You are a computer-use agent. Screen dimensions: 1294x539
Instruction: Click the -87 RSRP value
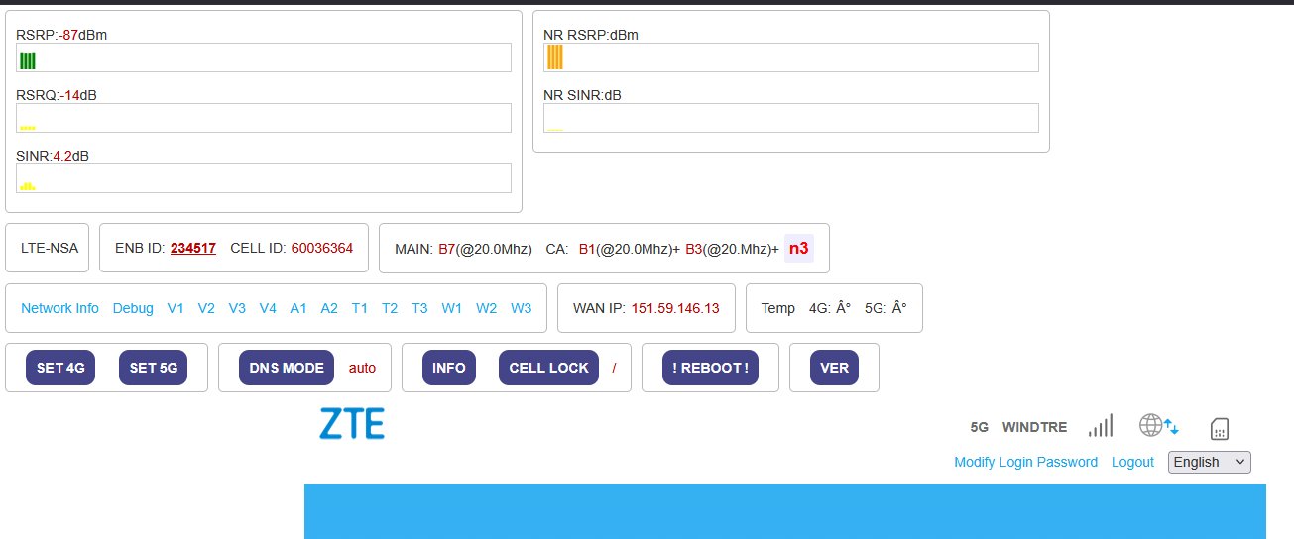(68, 35)
